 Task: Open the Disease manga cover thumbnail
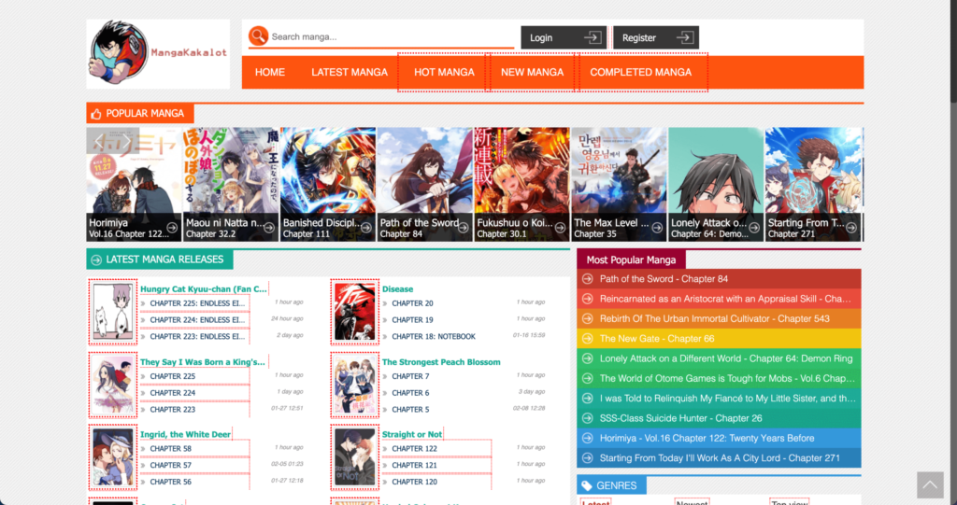355,312
